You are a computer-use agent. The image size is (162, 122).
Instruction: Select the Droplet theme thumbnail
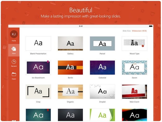(x=102, y=91)
